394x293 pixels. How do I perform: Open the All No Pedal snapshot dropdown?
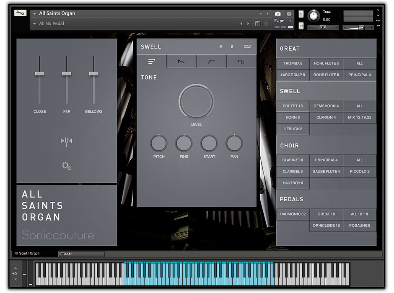(x=34, y=23)
